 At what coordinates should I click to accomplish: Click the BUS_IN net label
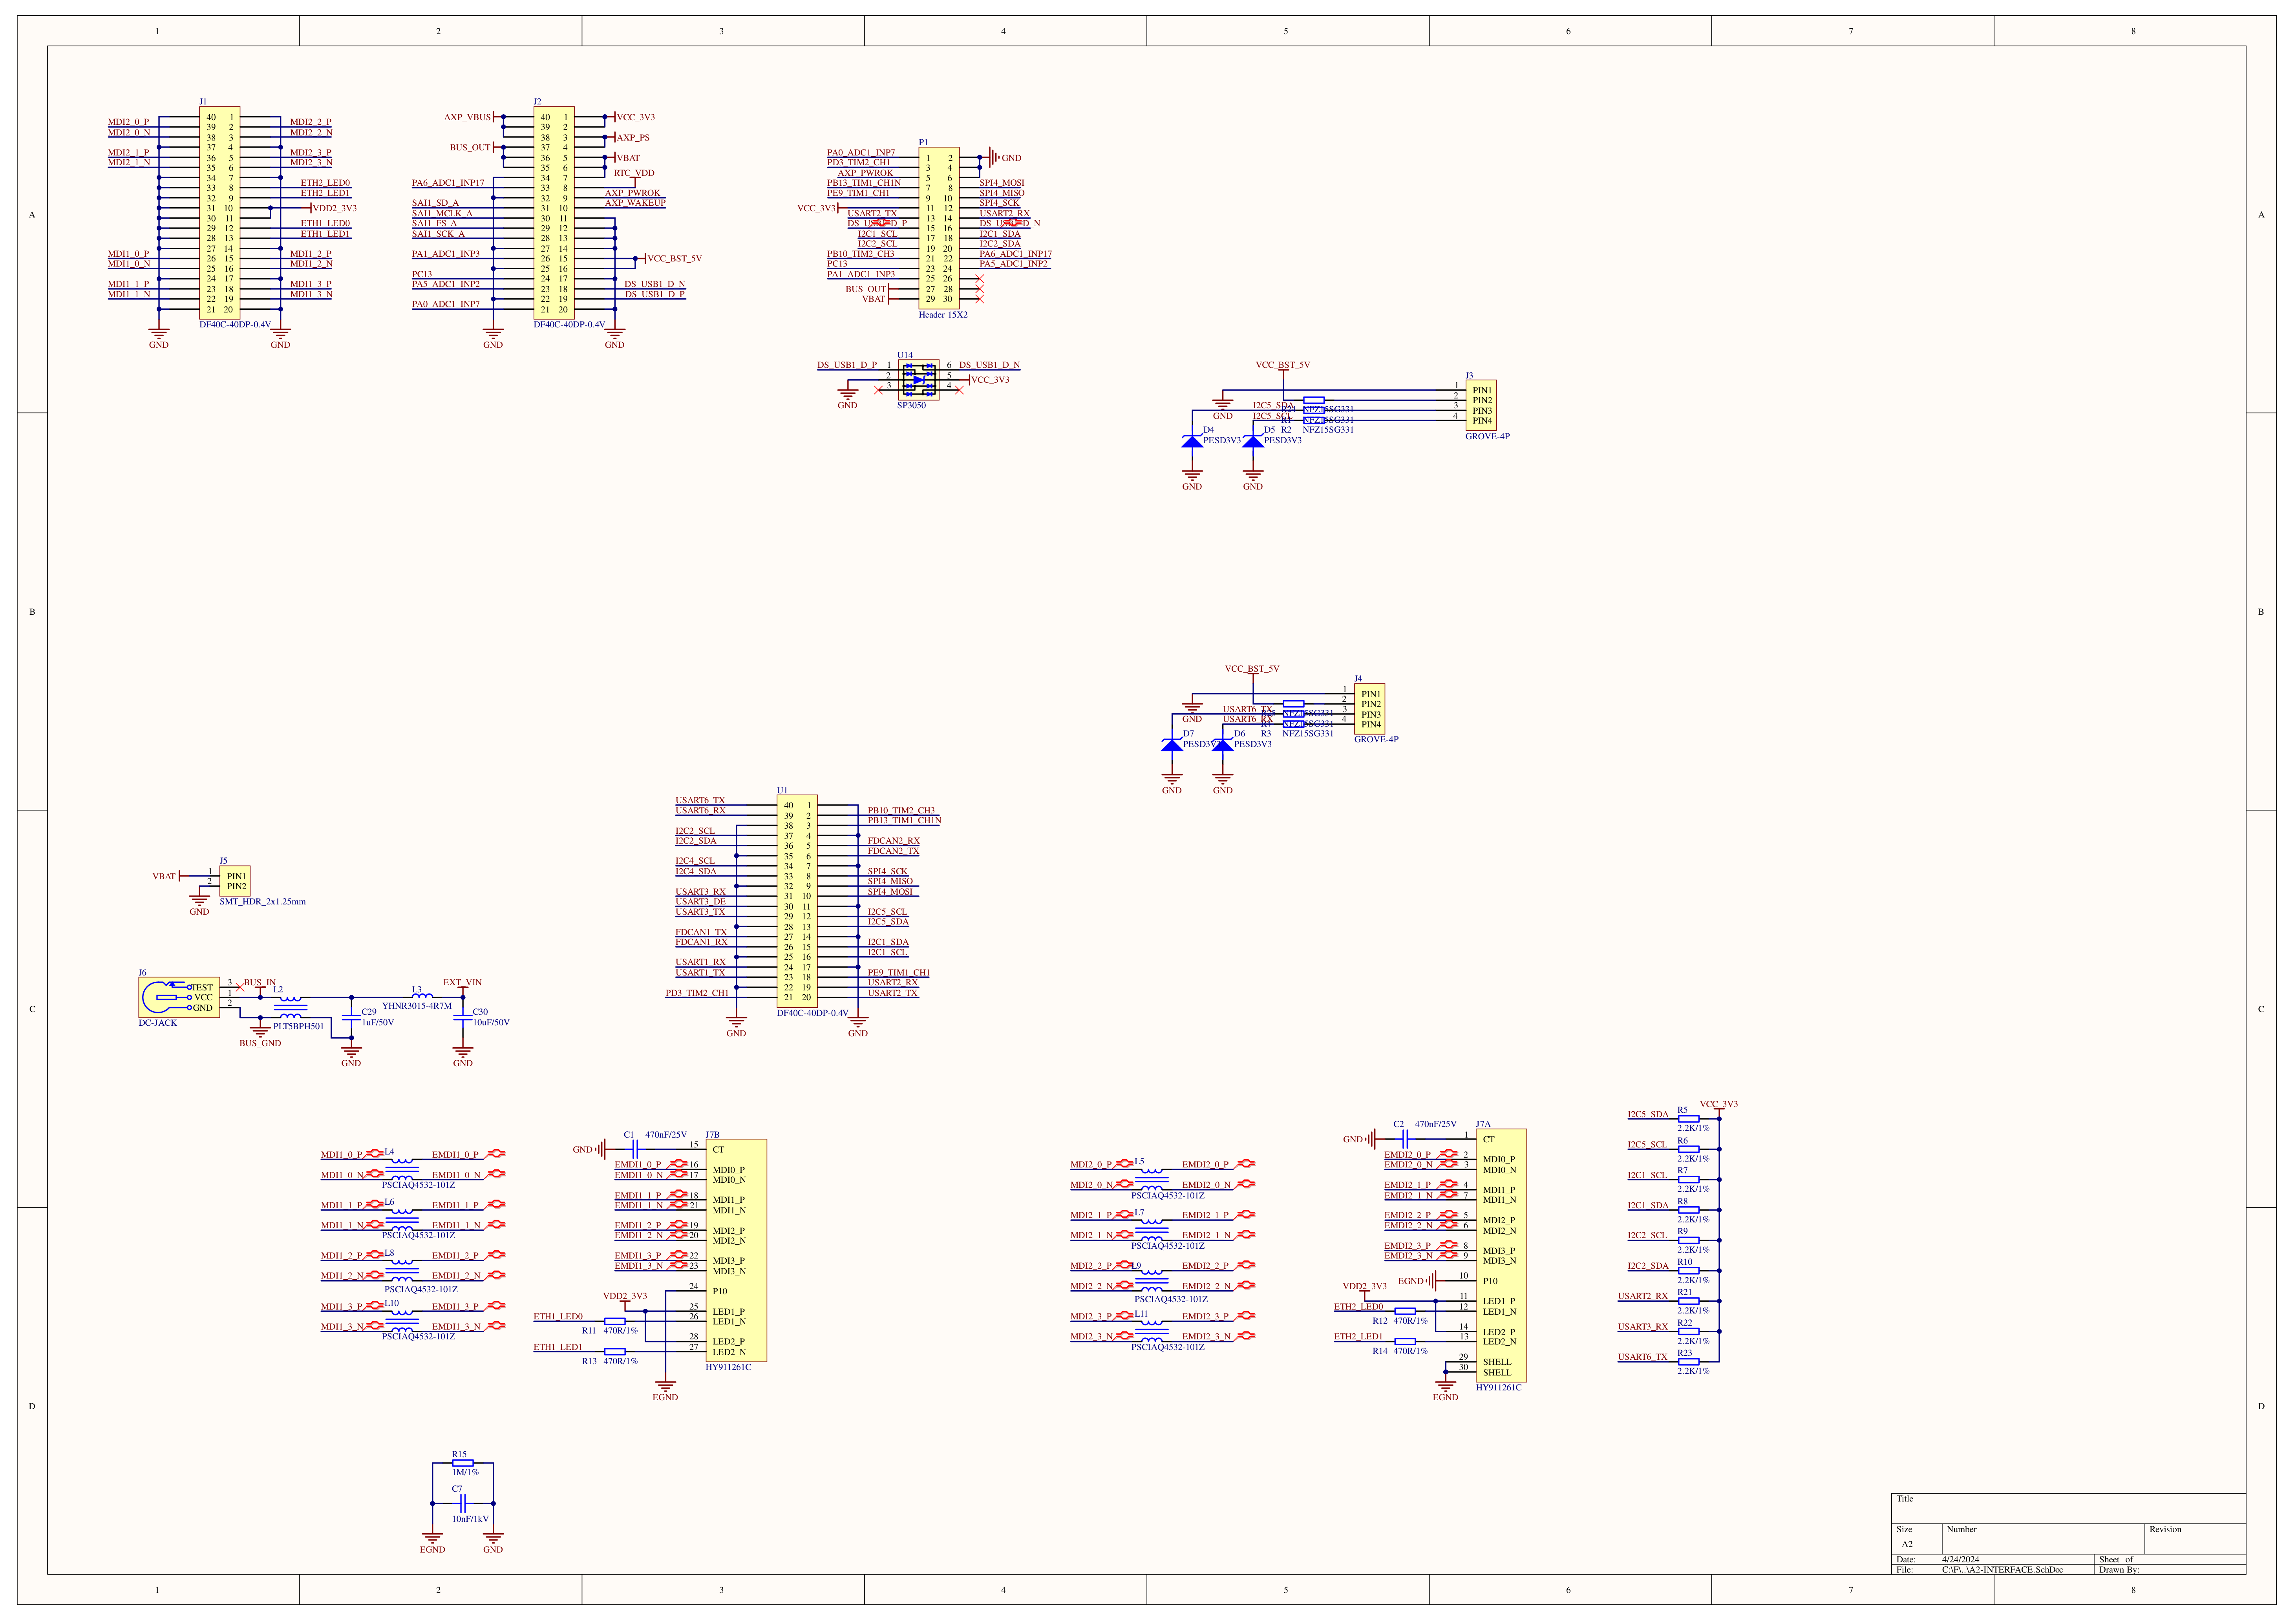pos(260,982)
